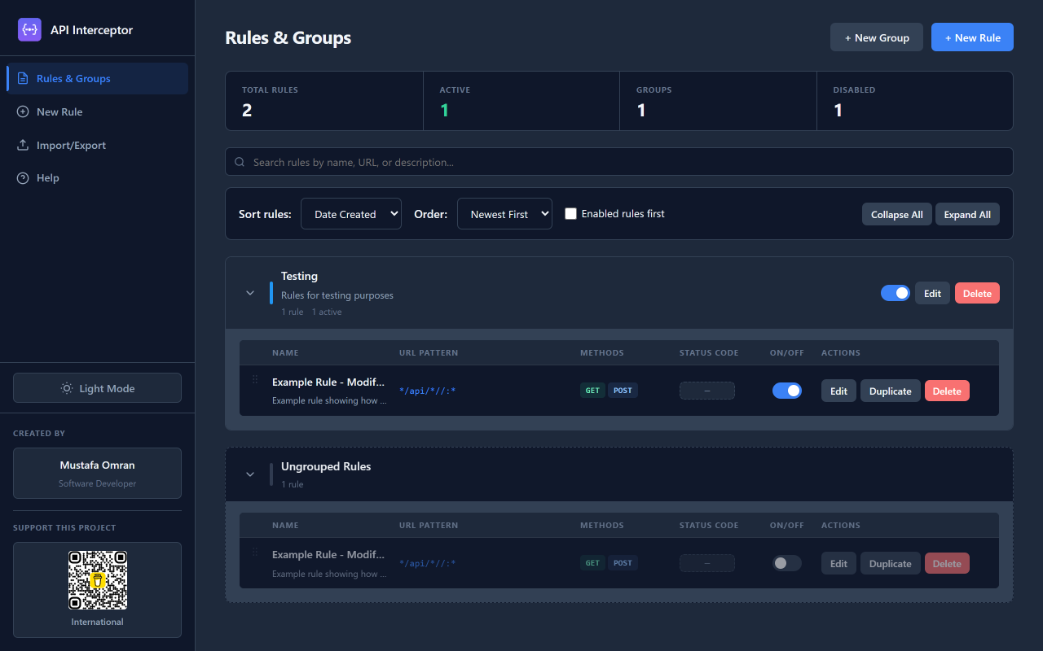Edit the Testing group

pyautogui.click(x=932, y=293)
